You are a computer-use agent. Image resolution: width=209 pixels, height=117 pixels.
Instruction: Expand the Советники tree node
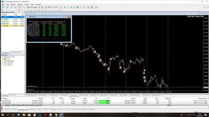point(3,63)
